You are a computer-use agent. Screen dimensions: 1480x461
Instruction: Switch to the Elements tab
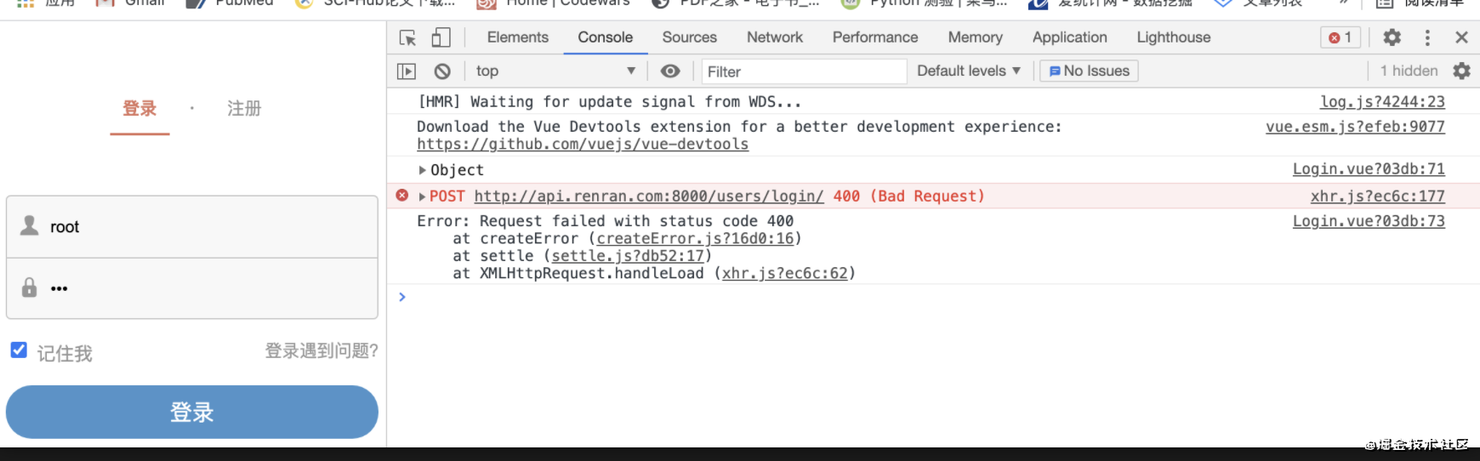517,37
